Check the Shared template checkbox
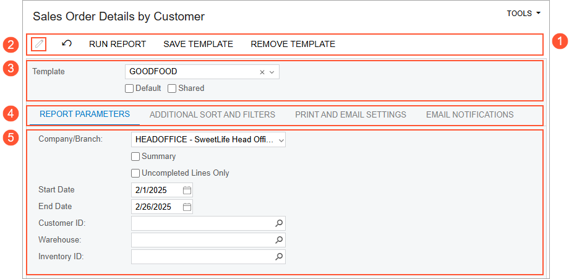 pos(172,88)
